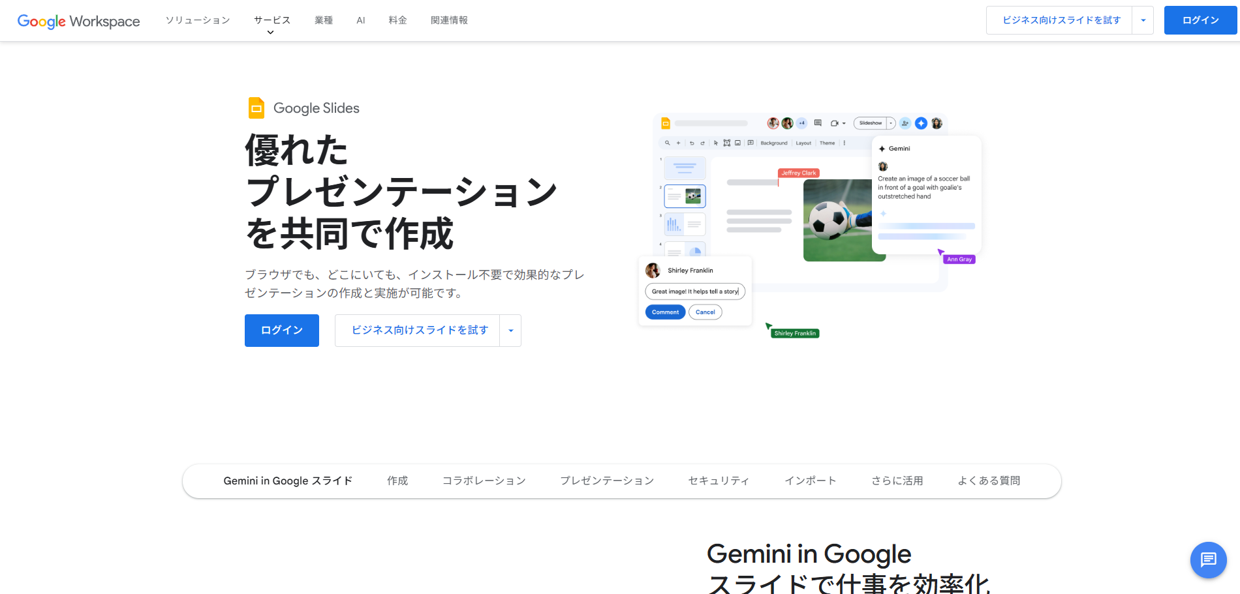Viewport: 1240px width, 594px height.
Task: Expand the chevron under サービス
Action: (x=271, y=32)
